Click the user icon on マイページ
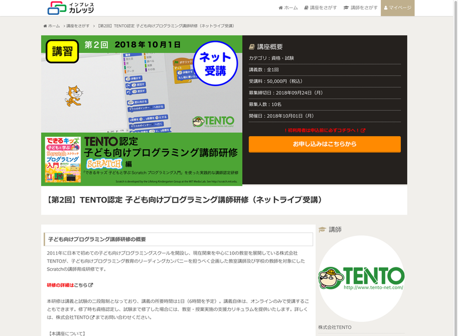The height and width of the screenshot is (336, 458). [386, 8]
